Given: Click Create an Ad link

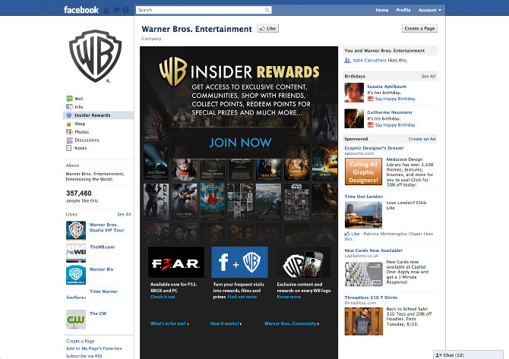Looking at the screenshot, I should point(422,139).
